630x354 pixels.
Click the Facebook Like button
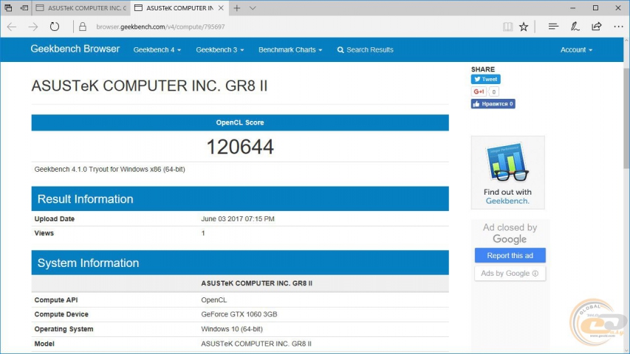pos(493,104)
